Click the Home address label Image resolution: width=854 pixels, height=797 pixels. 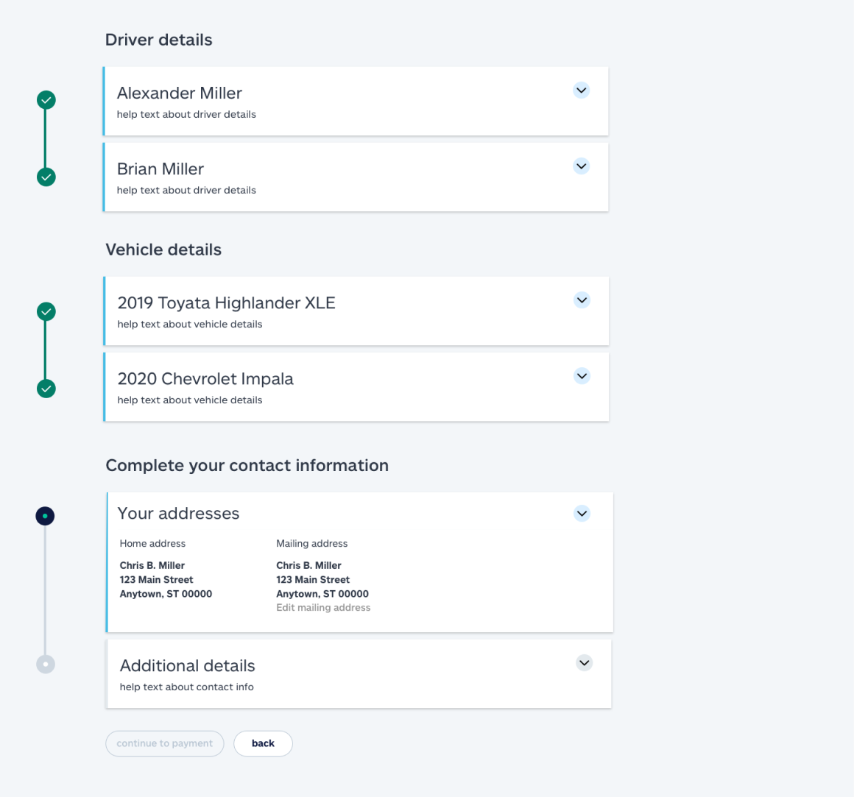point(152,543)
